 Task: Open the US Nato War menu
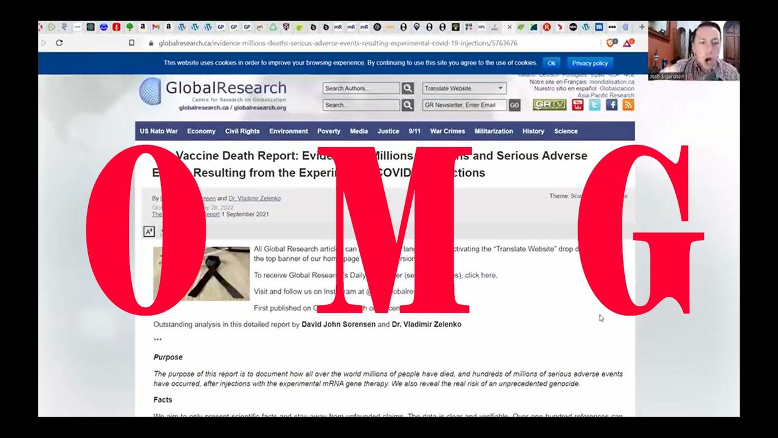click(x=159, y=131)
